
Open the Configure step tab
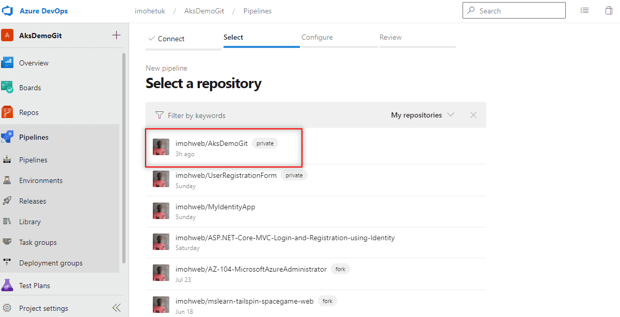tap(340, 39)
